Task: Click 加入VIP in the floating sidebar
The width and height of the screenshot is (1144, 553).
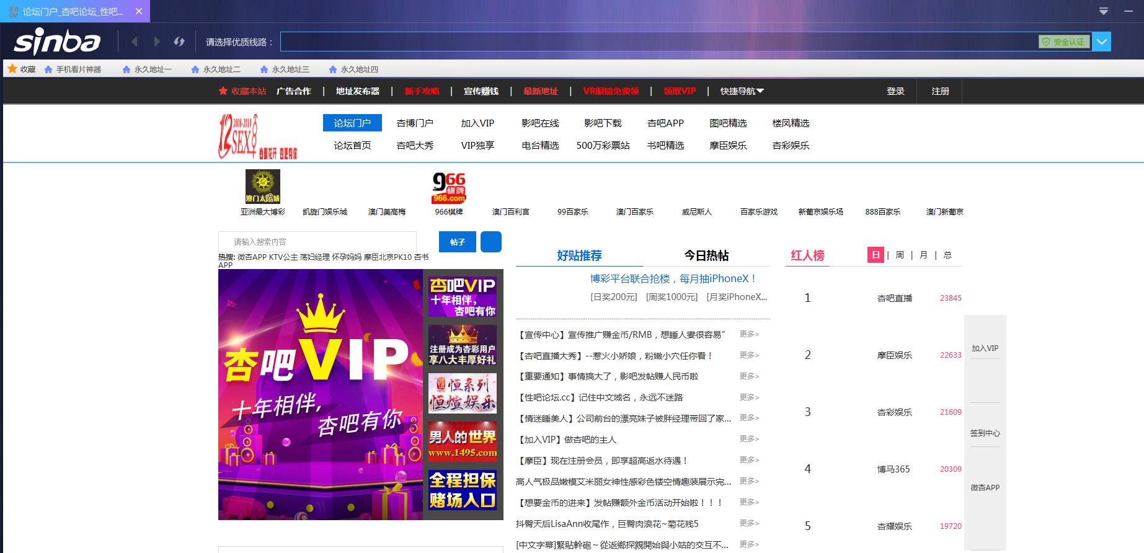Action: 985,348
